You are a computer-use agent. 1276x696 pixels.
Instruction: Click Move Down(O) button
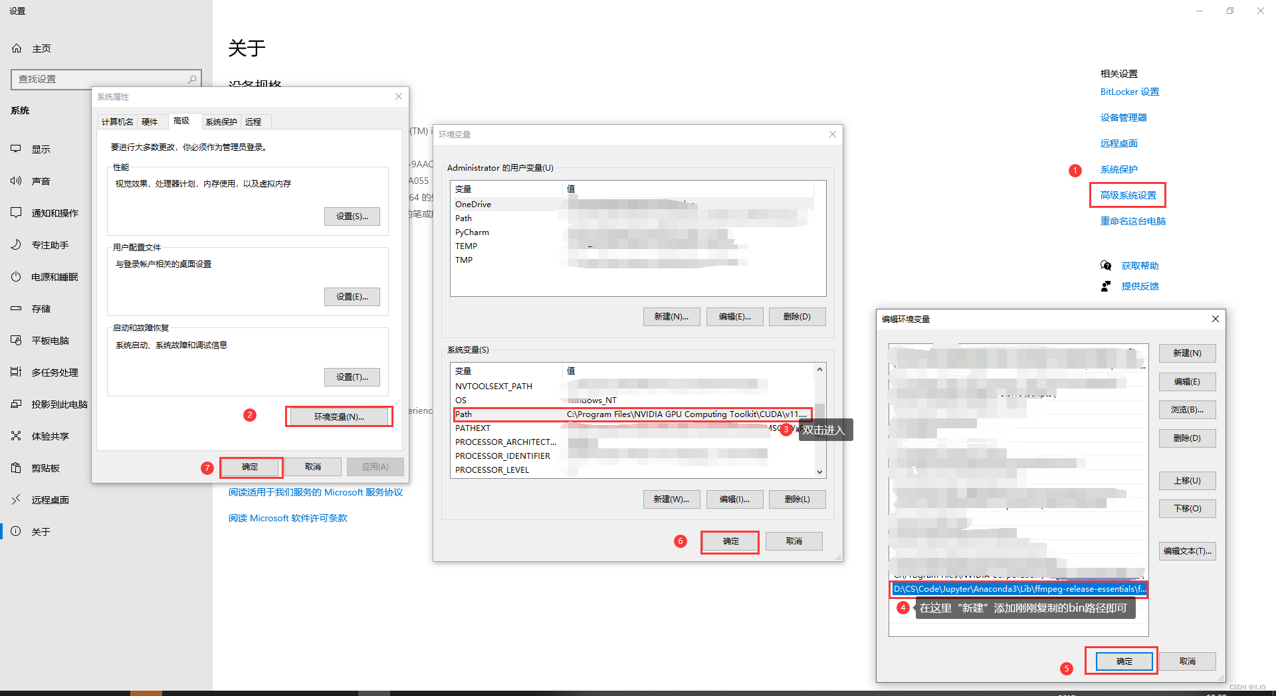click(1187, 509)
